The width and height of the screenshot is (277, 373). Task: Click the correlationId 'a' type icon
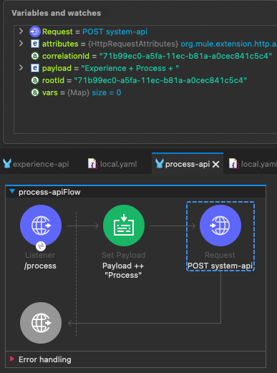(x=35, y=56)
